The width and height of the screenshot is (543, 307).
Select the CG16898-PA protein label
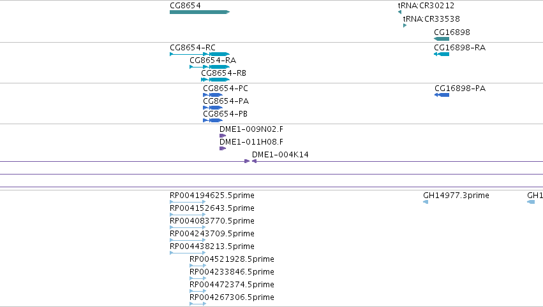pos(460,89)
